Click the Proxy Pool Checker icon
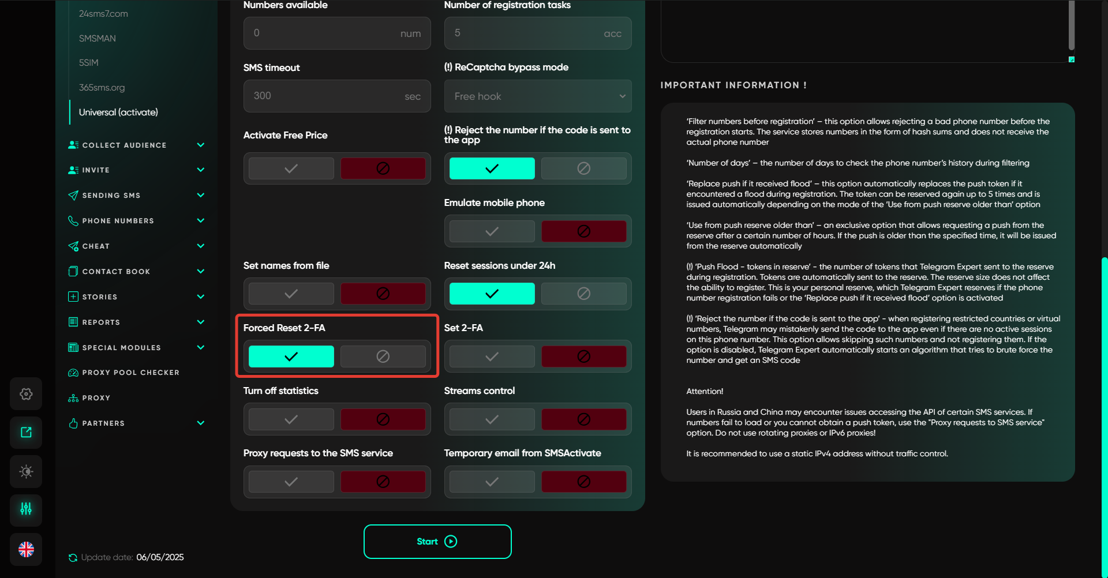Image resolution: width=1108 pixels, height=578 pixels. coord(73,373)
